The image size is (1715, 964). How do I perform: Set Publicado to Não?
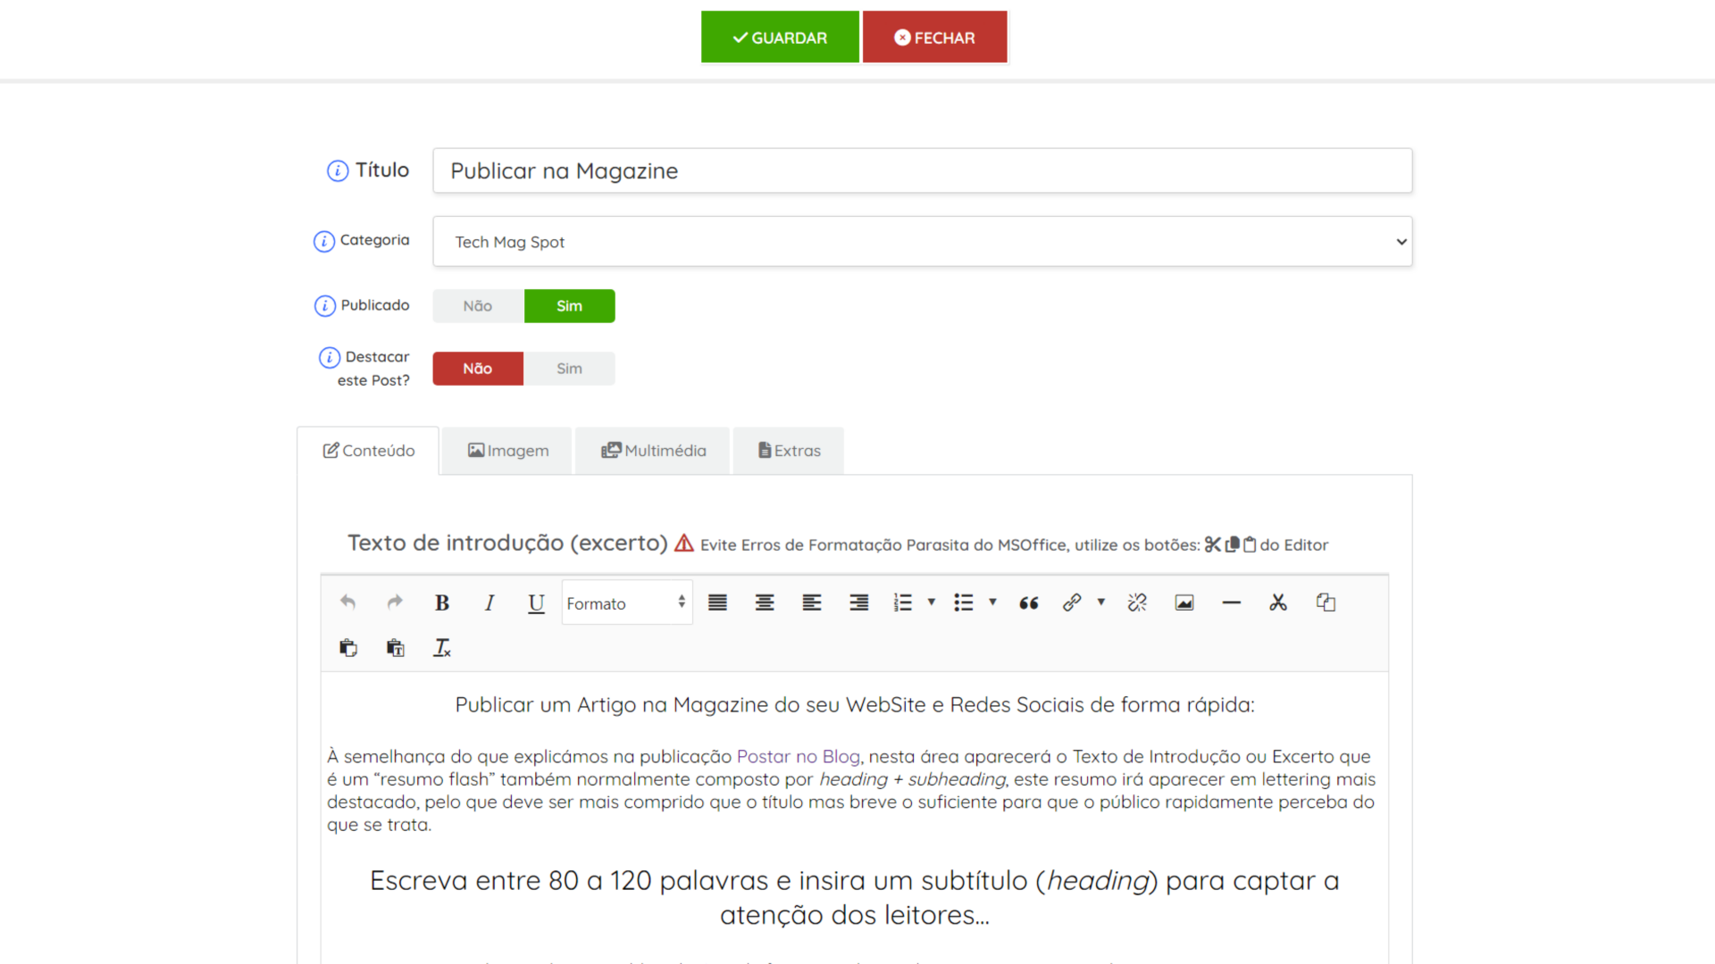pos(478,306)
